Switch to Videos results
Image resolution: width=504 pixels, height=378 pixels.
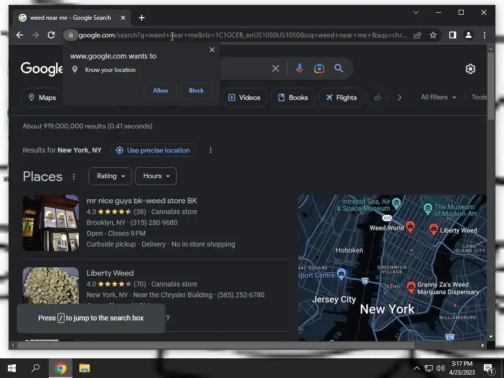point(244,97)
